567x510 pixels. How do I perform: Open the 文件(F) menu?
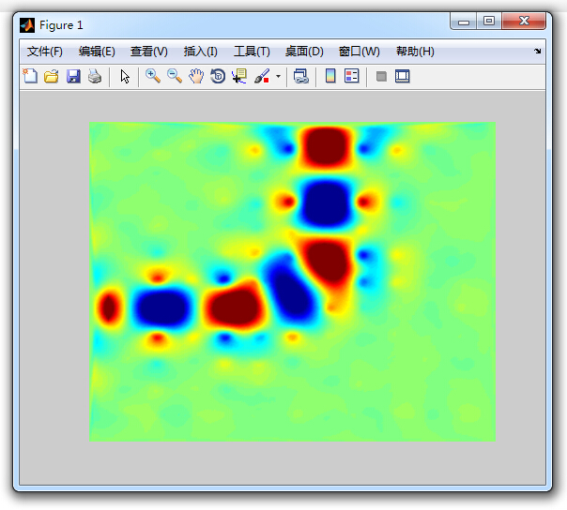pos(45,52)
